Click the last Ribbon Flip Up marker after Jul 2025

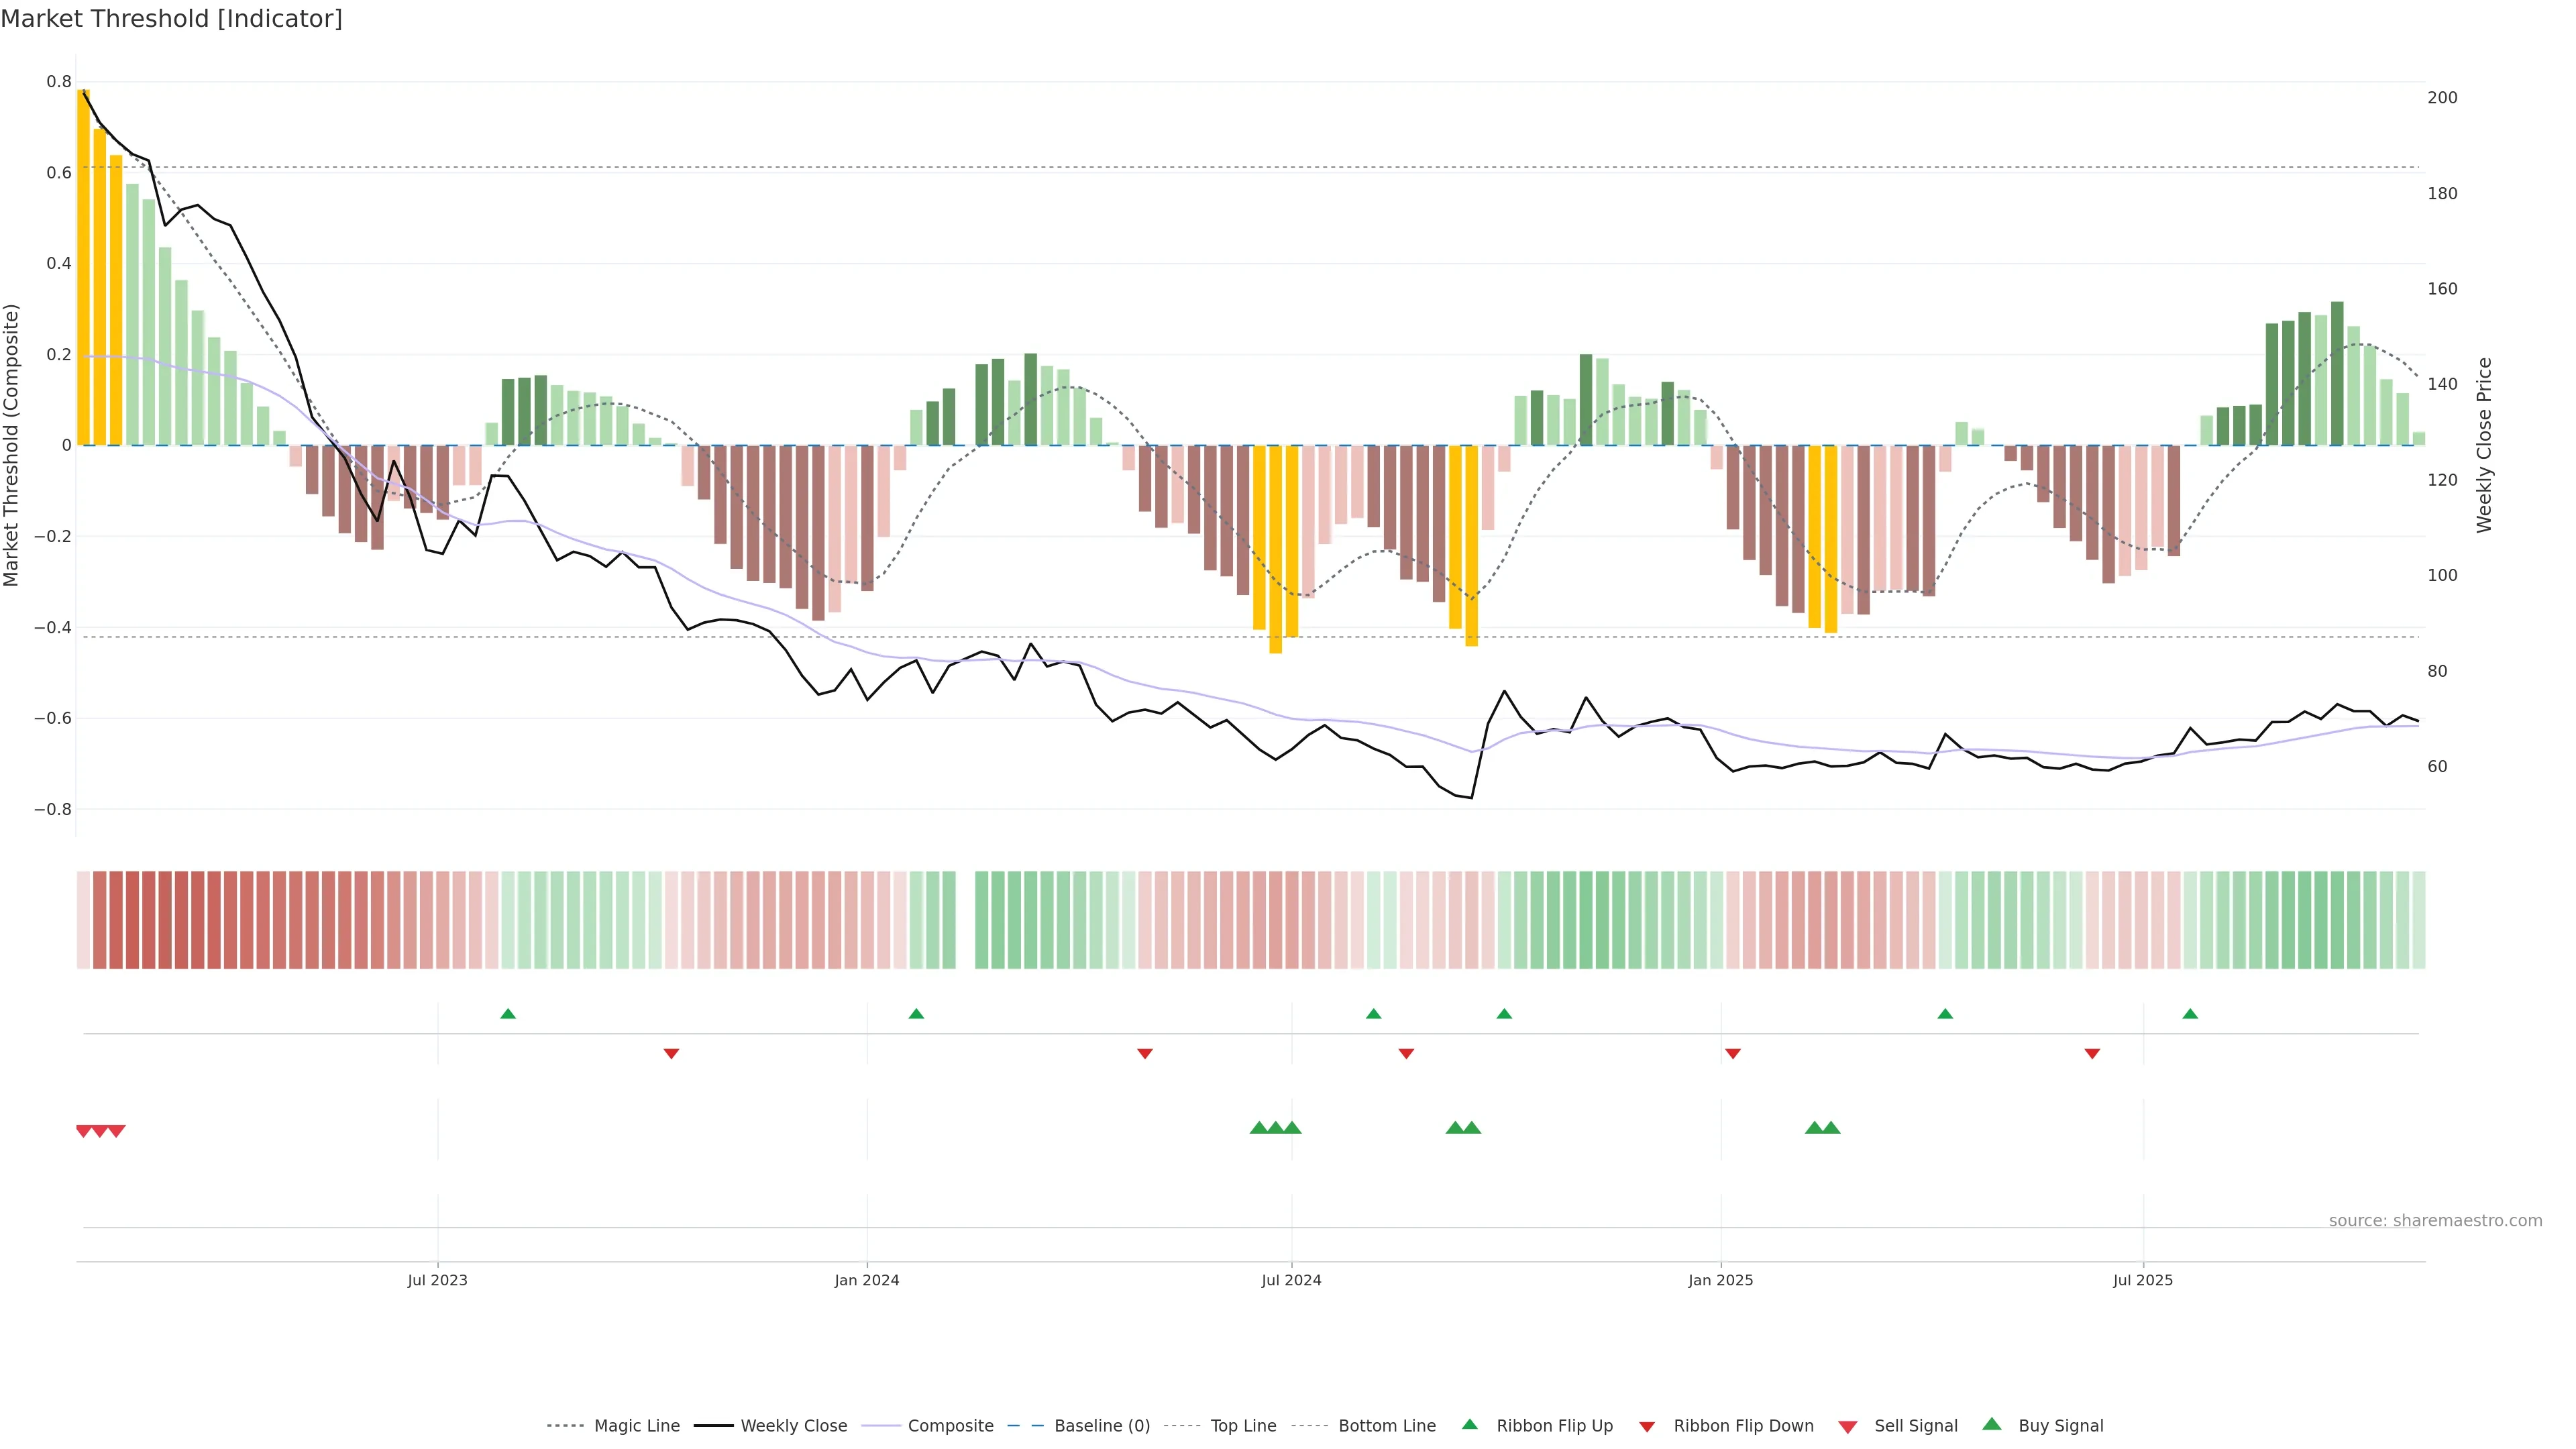[x=2190, y=1014]
